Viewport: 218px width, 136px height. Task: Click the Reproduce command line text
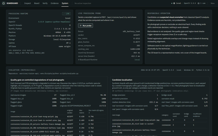click(44, 74)
